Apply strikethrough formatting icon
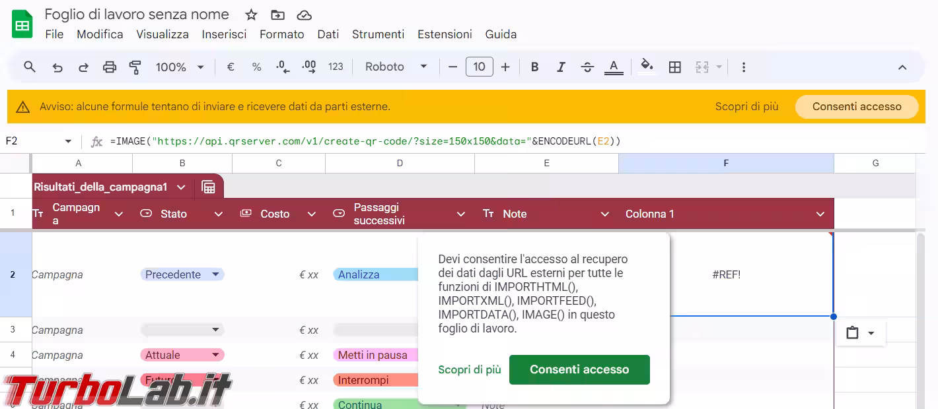Viewport: 938px width, 409px height. click(587, 67)
